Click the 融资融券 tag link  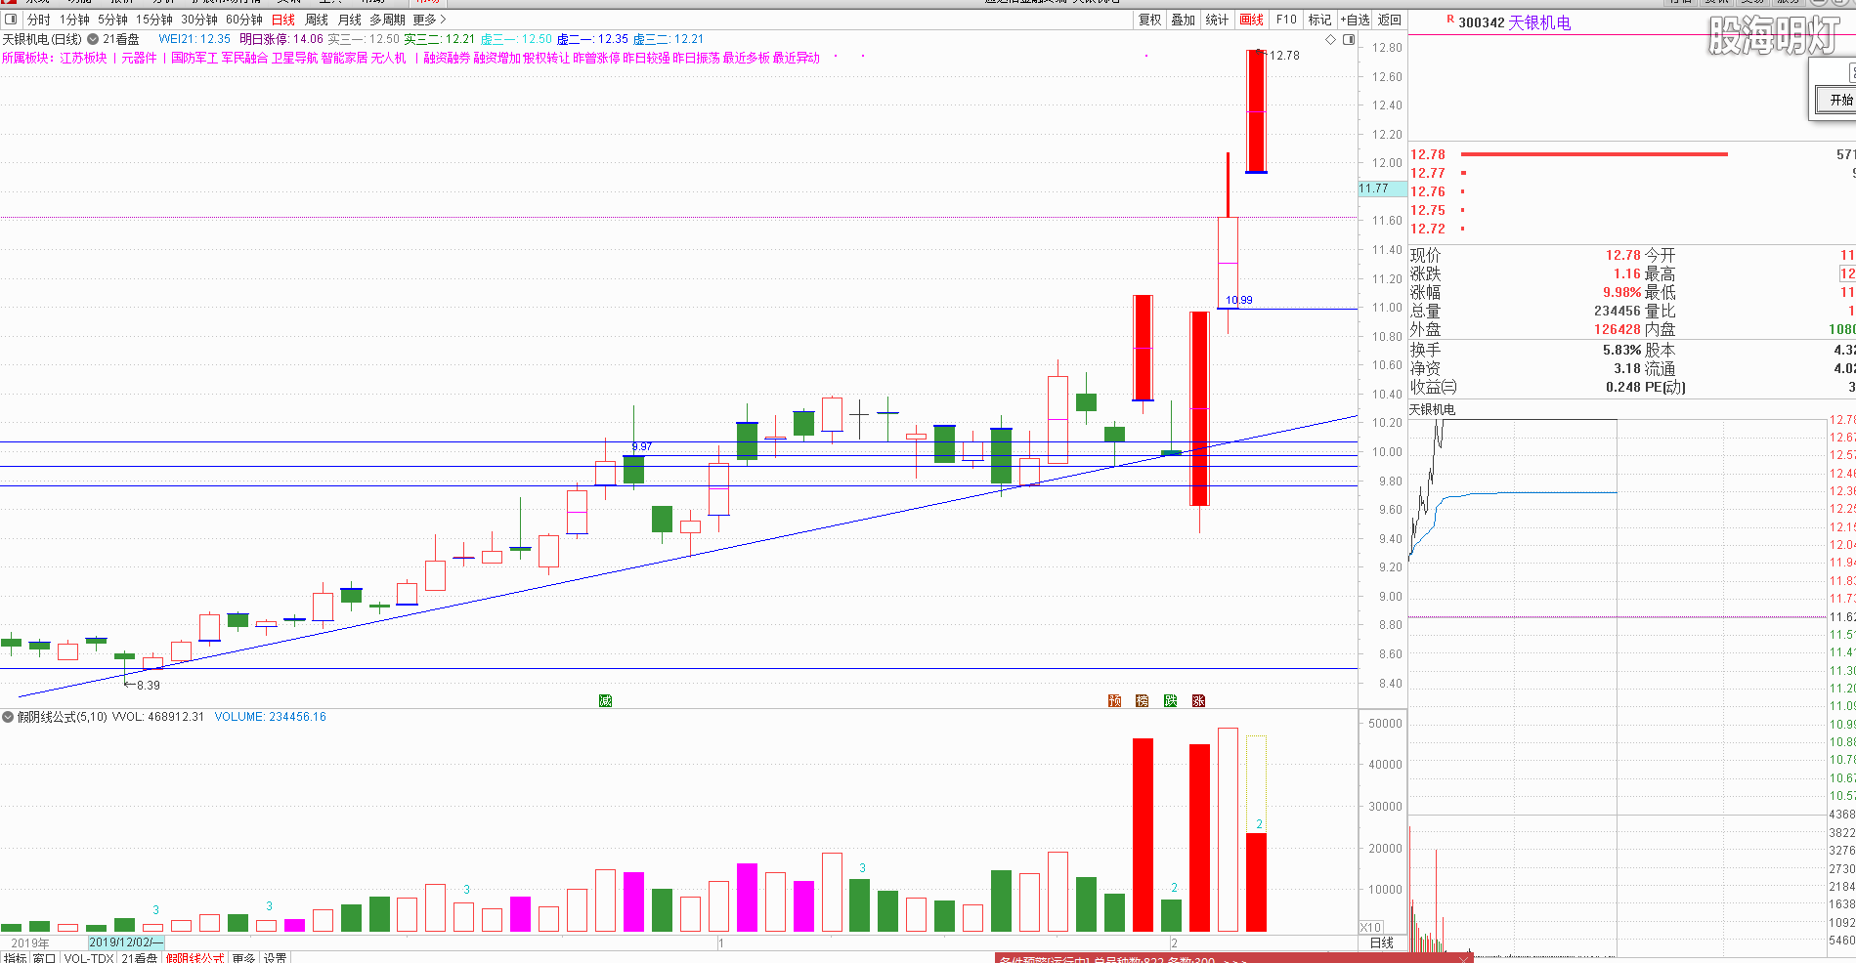coord(447,59)
